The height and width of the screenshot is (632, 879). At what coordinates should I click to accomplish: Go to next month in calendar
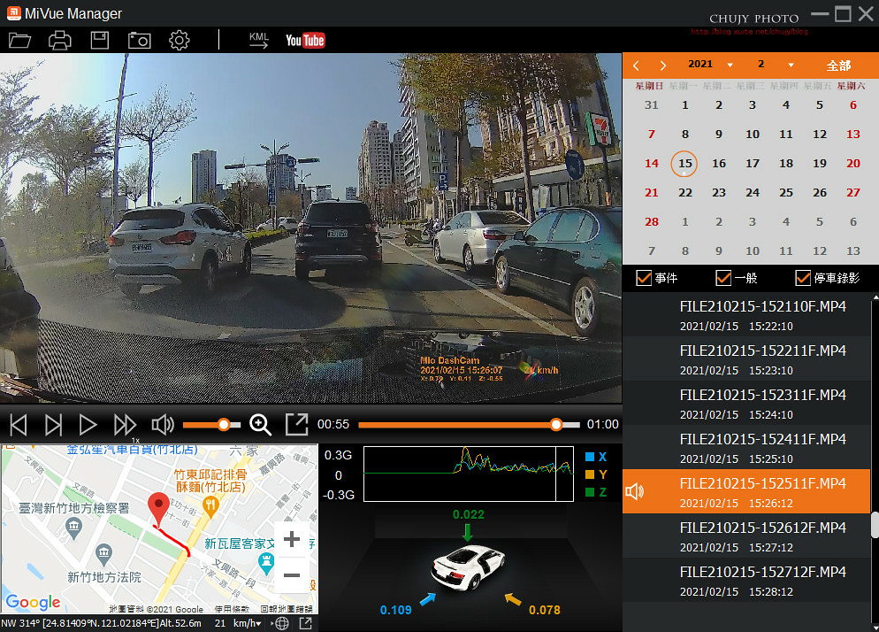coord(663,66)
